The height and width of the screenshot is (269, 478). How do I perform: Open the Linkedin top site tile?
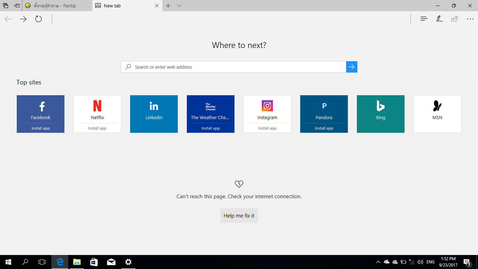point(154,114)
